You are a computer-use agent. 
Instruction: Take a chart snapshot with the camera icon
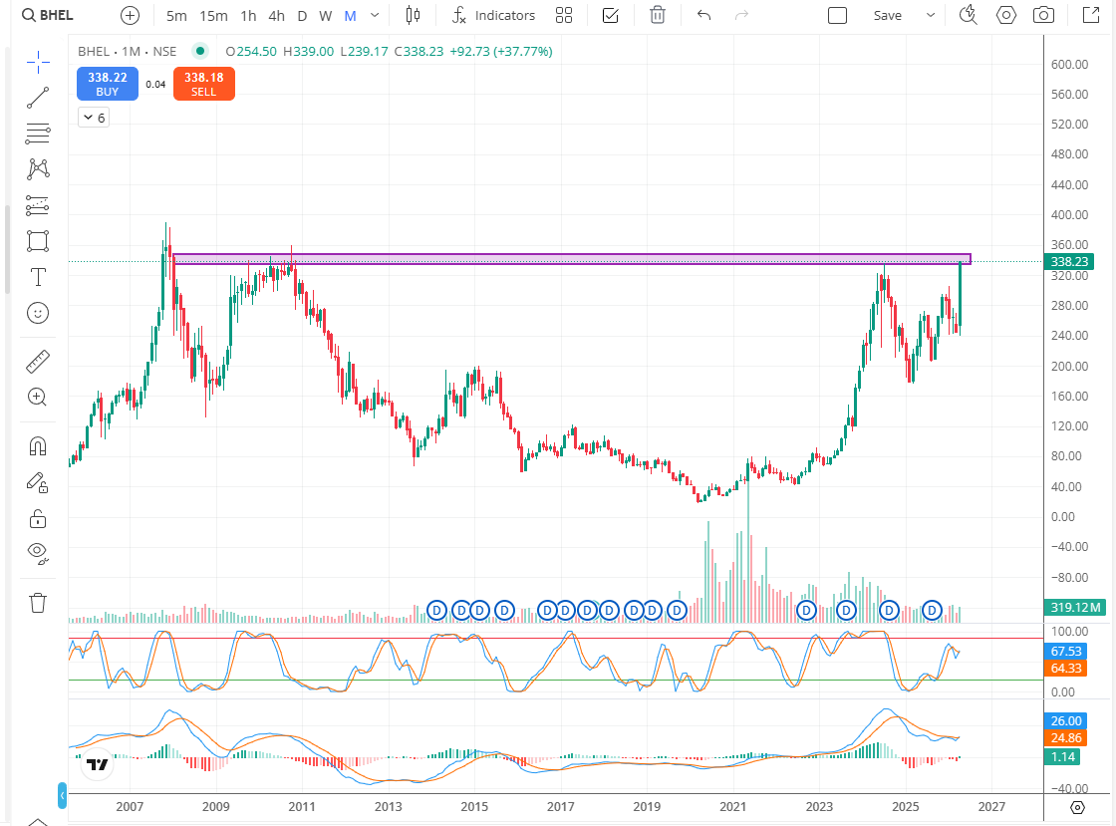tap(1042, 15)
